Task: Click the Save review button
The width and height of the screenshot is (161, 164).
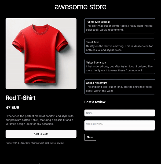Action: tap(90, 137)
